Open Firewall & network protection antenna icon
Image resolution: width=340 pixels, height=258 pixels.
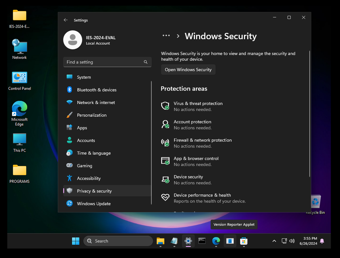coord(165,143)
